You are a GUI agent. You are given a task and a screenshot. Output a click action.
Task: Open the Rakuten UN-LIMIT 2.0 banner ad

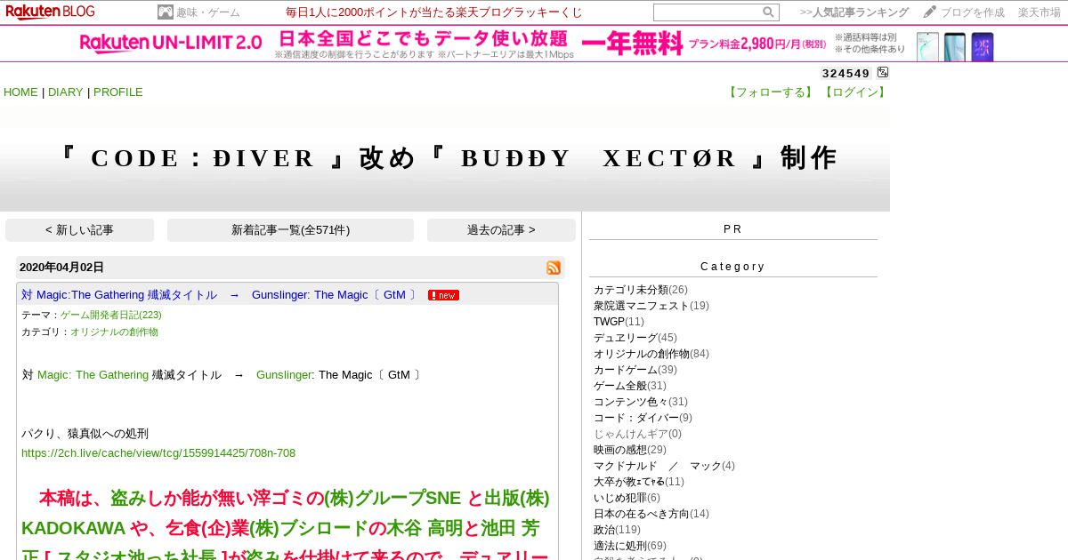tap(534, 44)
